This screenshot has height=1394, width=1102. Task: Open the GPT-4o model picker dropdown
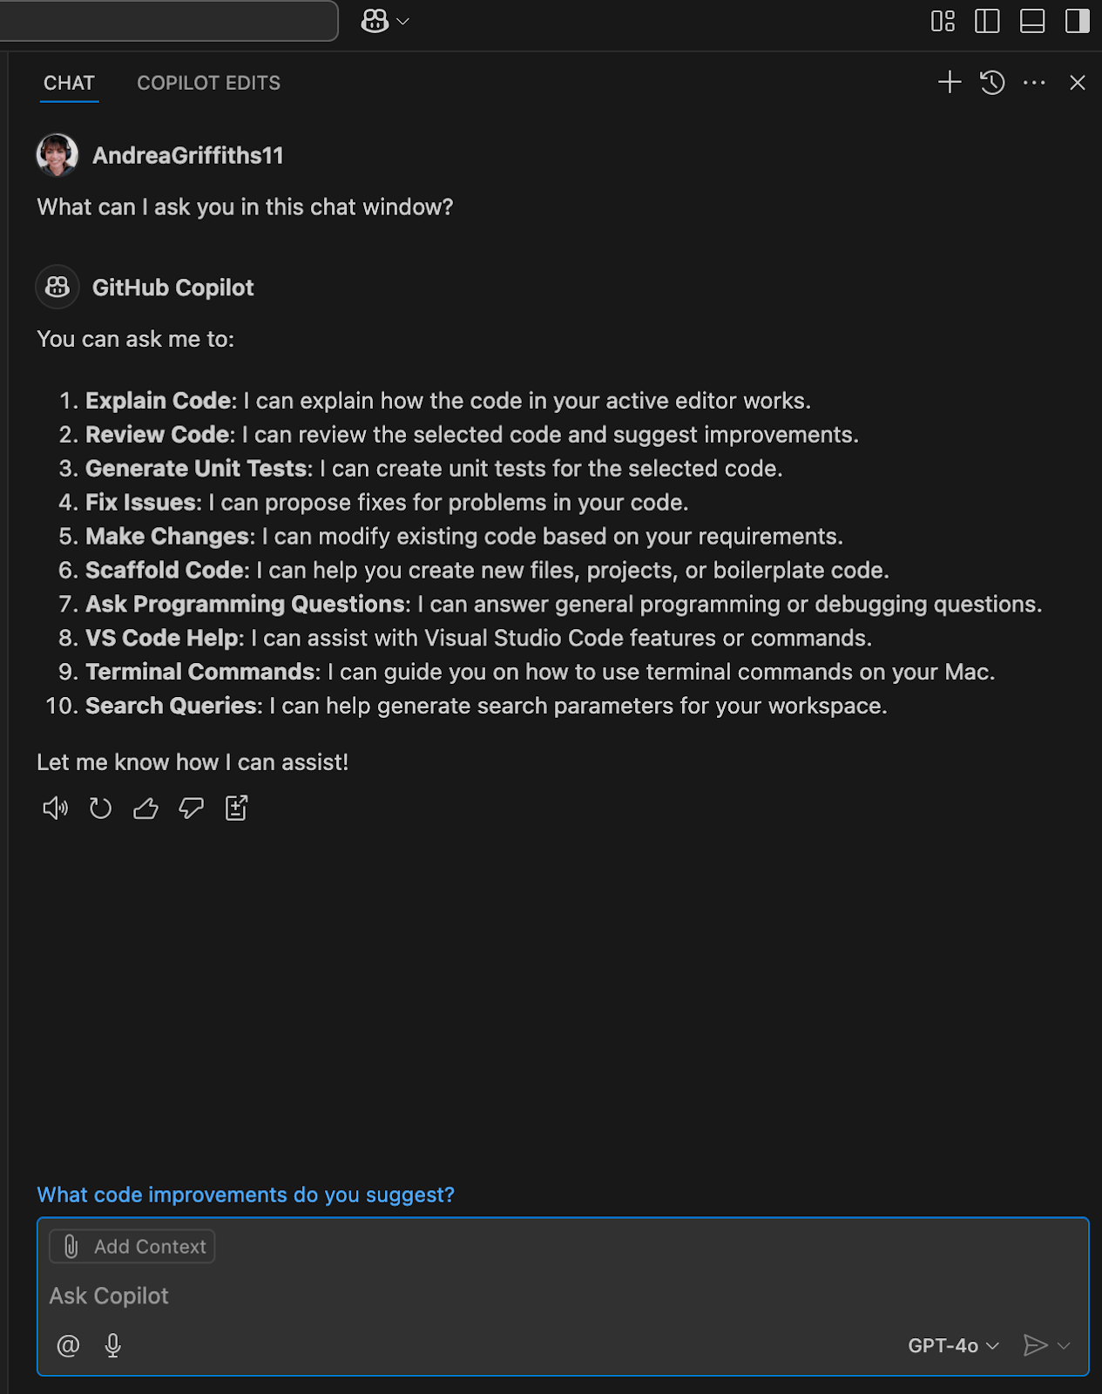(x=953, y=1345)
